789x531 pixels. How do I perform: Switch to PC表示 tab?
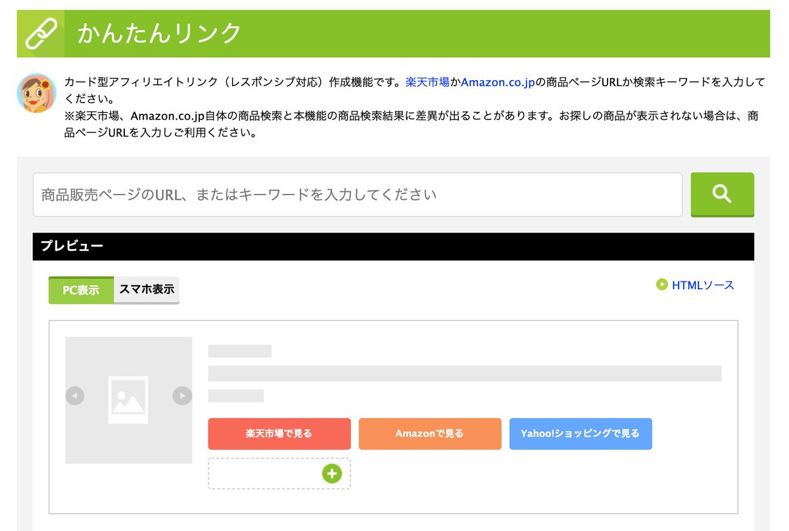click(81, 290)
